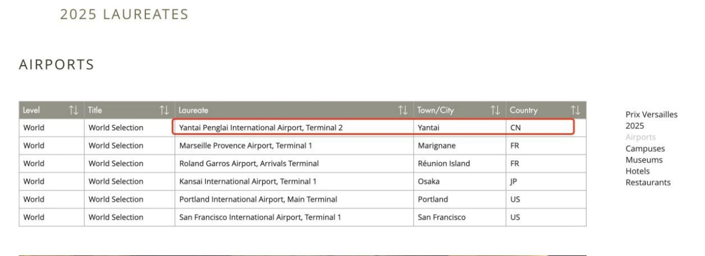Click San Francisco International Airport row

click(x=303, y=217)
